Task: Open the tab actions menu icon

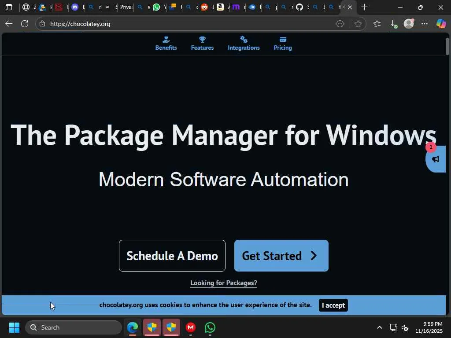Action: point(9,7)
